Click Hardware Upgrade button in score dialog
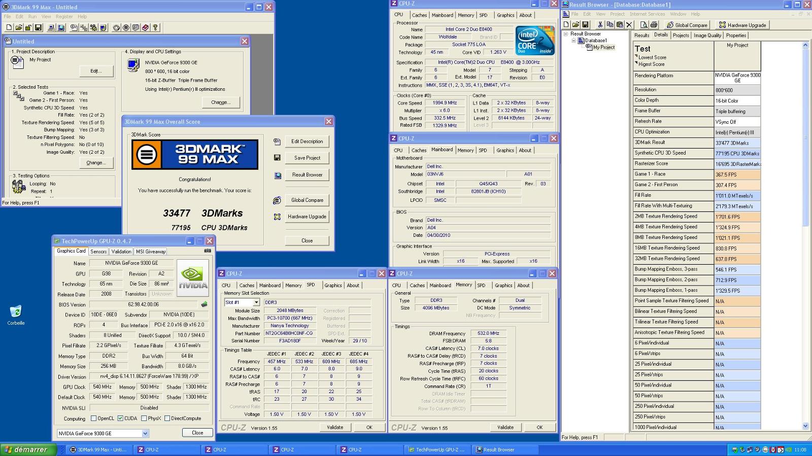 pos(307,217)
